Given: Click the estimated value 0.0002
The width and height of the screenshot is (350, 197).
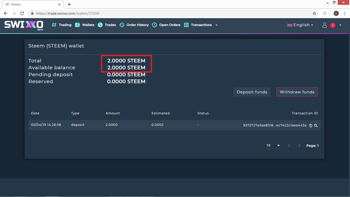Looking at the screenshot, I should pyautogui.click(x=157, y=125).
